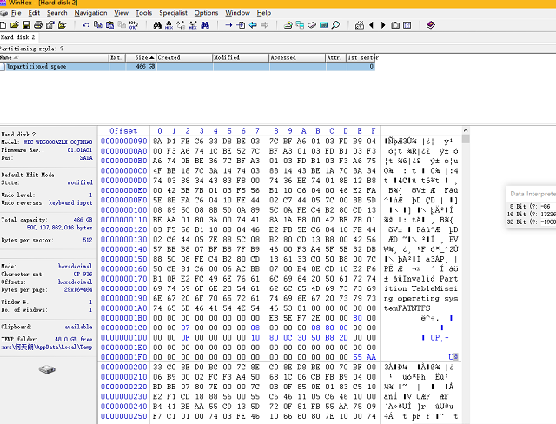Viewport: 556px width, 424px height.
Task: Open the Search menu
Action: pos(57,13)
